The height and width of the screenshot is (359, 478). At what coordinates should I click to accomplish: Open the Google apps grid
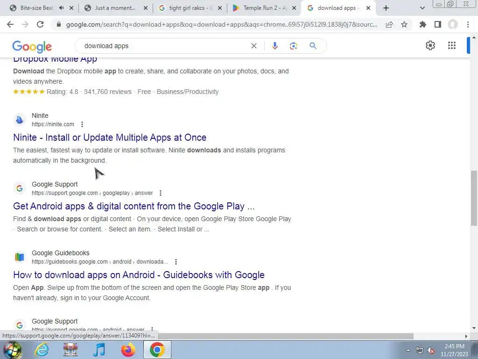pos(452,45)
